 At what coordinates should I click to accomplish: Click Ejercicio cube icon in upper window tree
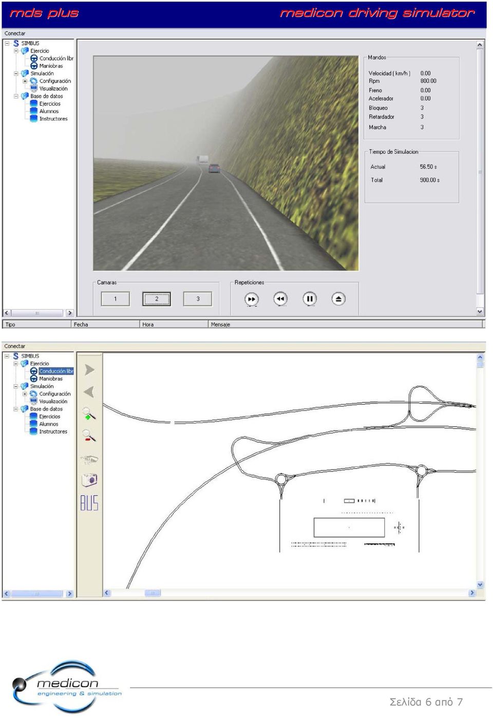25,51
